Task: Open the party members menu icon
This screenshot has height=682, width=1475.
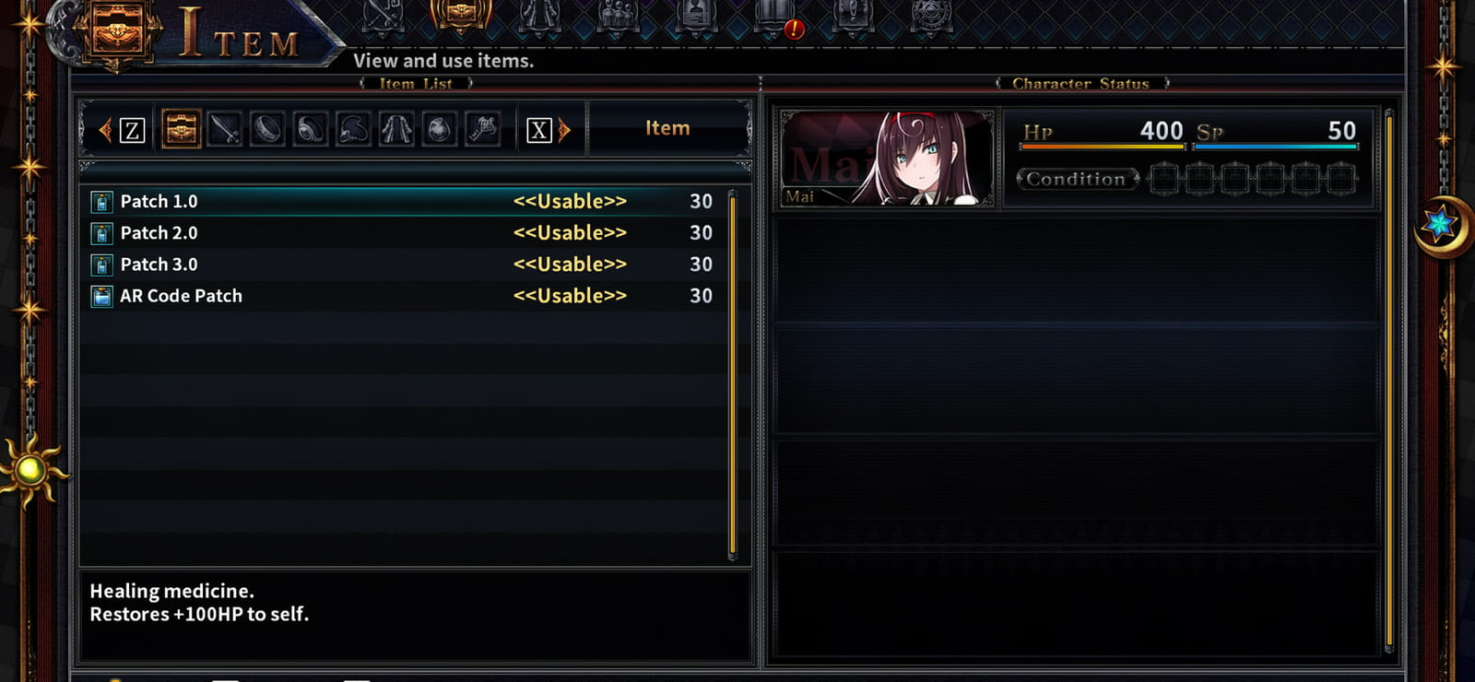Action: pyautogui.click(x=619, y=16)
